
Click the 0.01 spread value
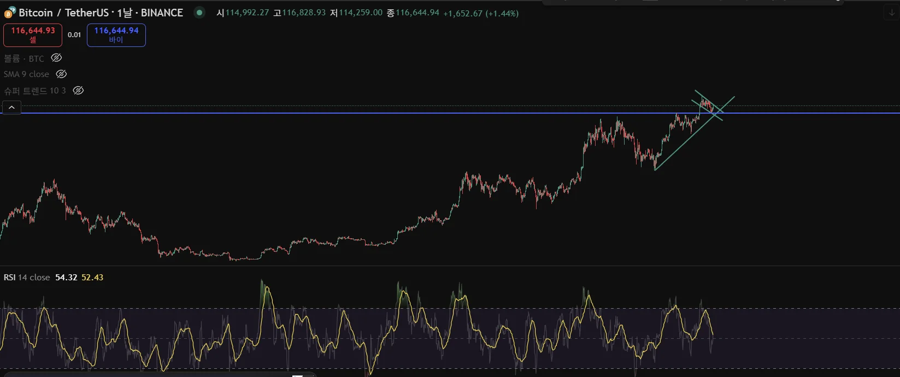coord(74,35)
